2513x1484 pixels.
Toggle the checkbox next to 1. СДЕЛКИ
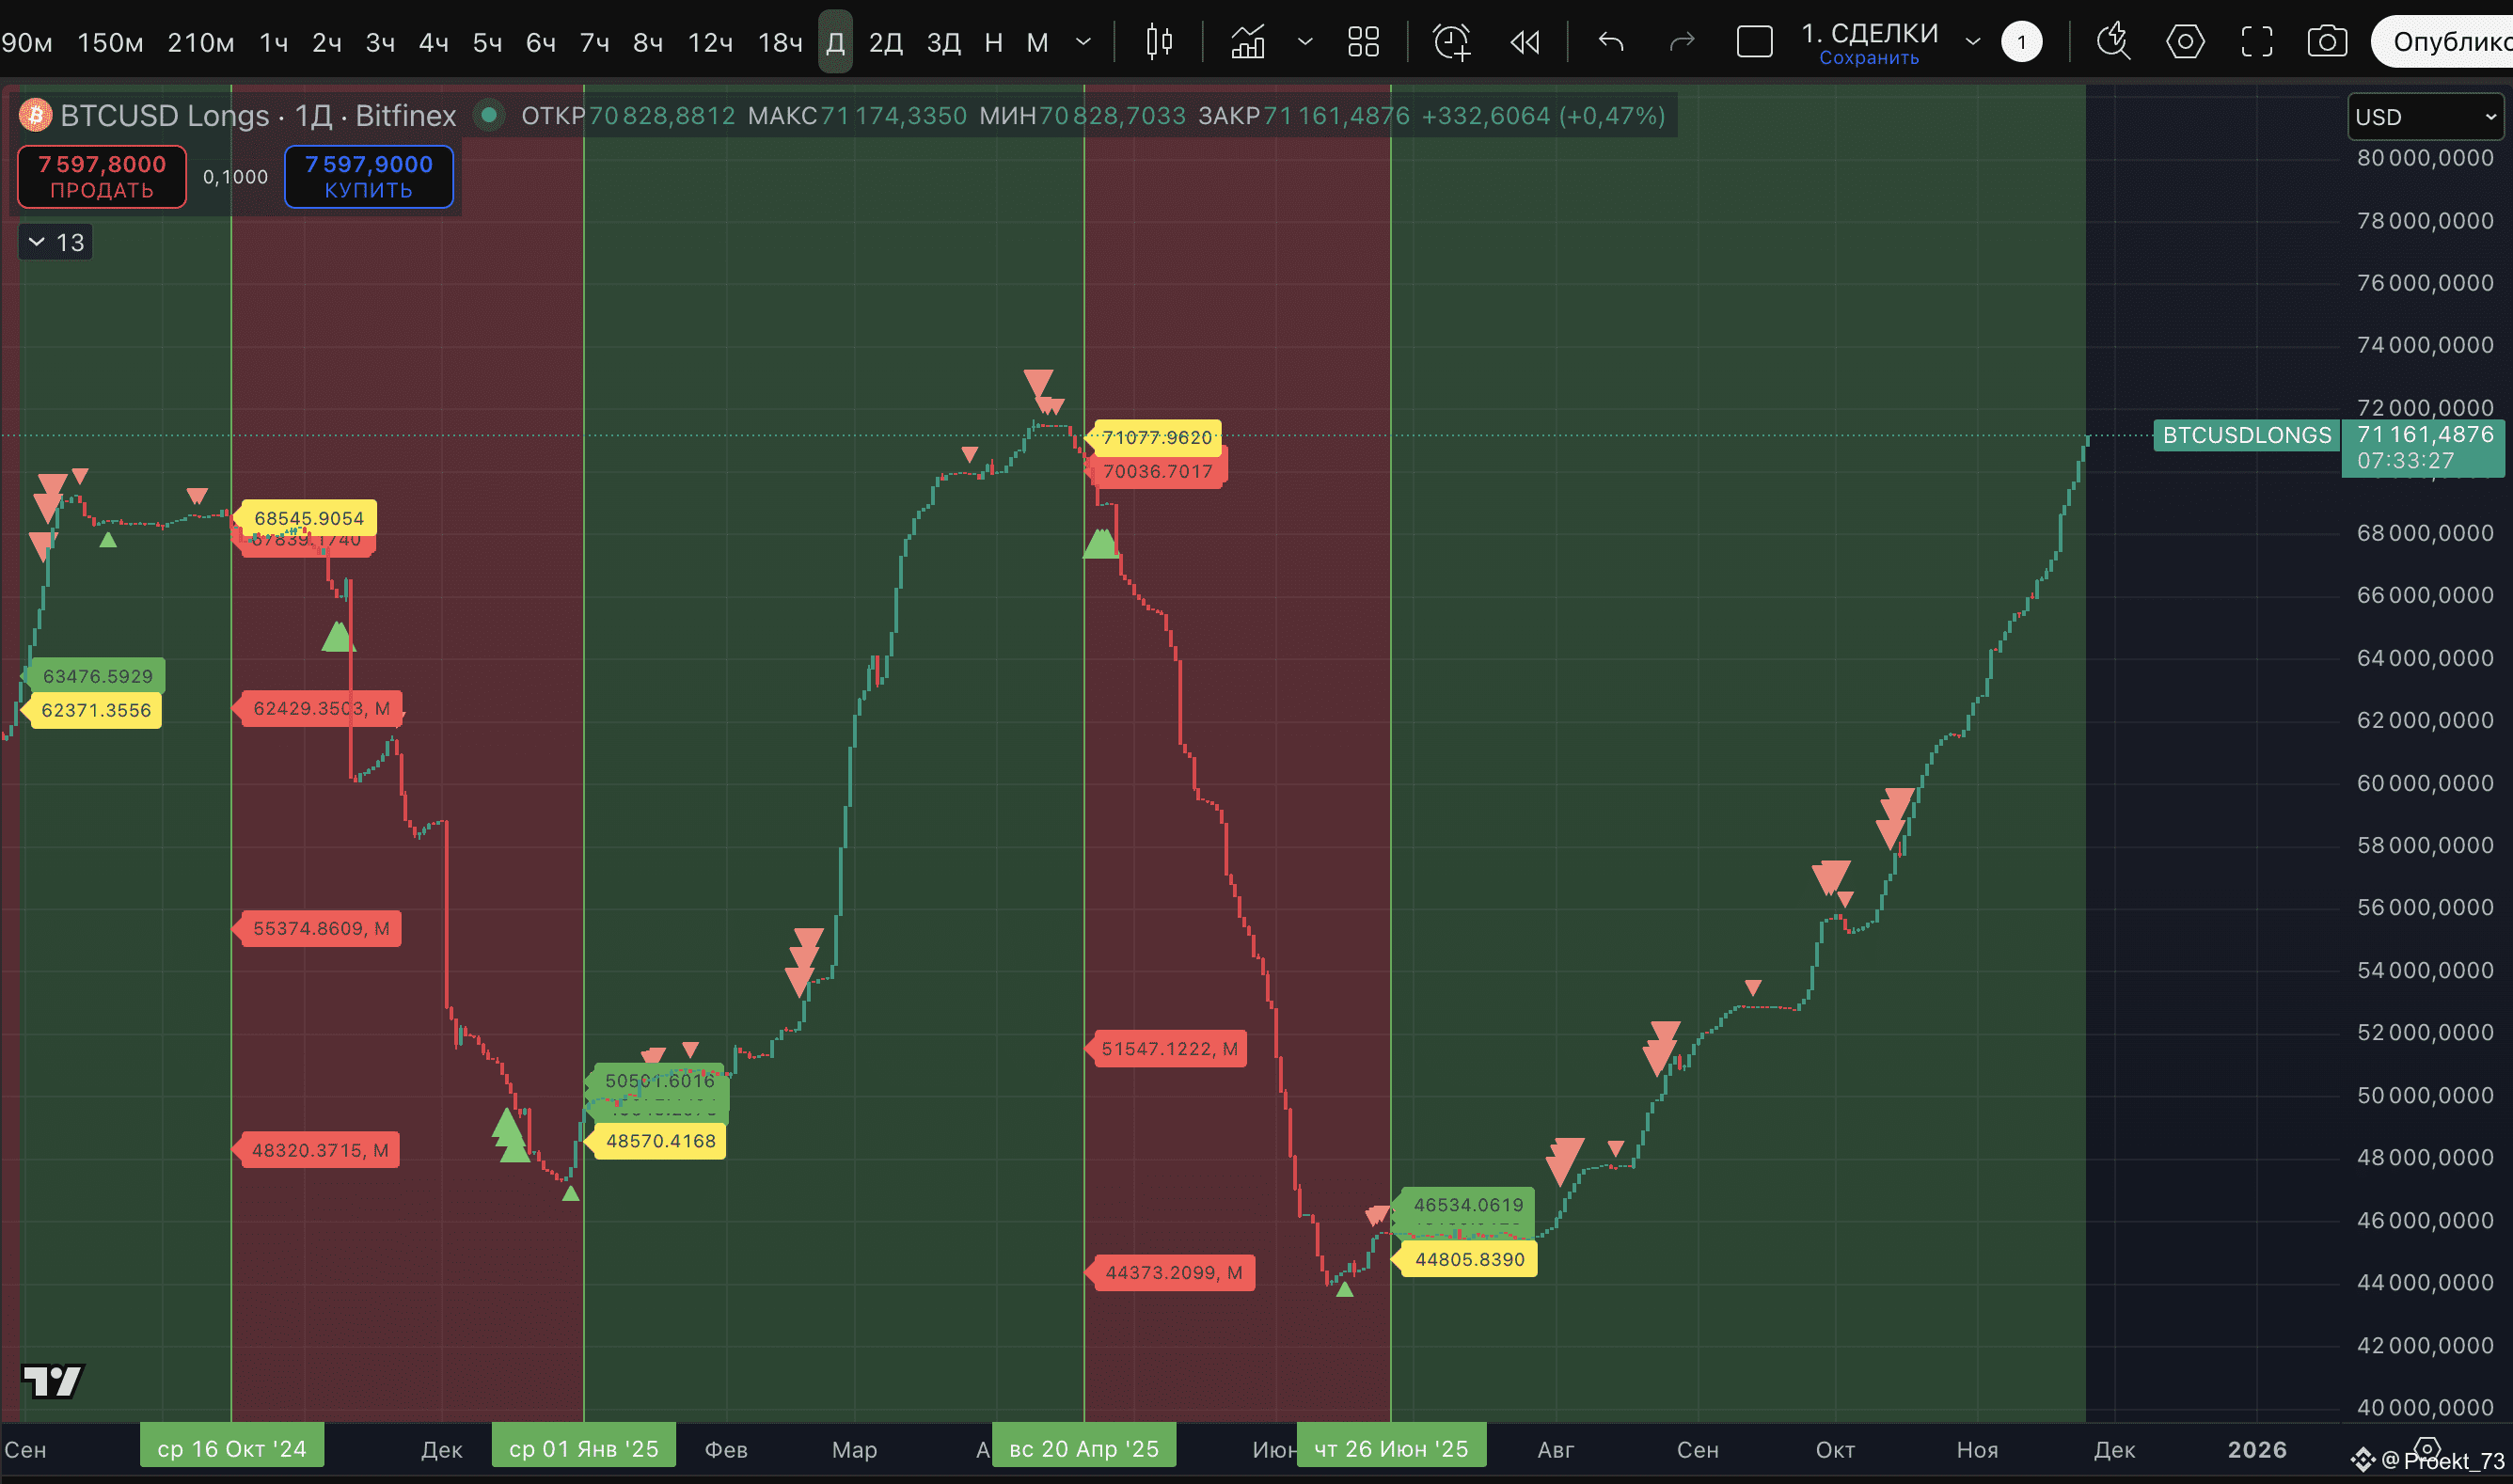1754,42
